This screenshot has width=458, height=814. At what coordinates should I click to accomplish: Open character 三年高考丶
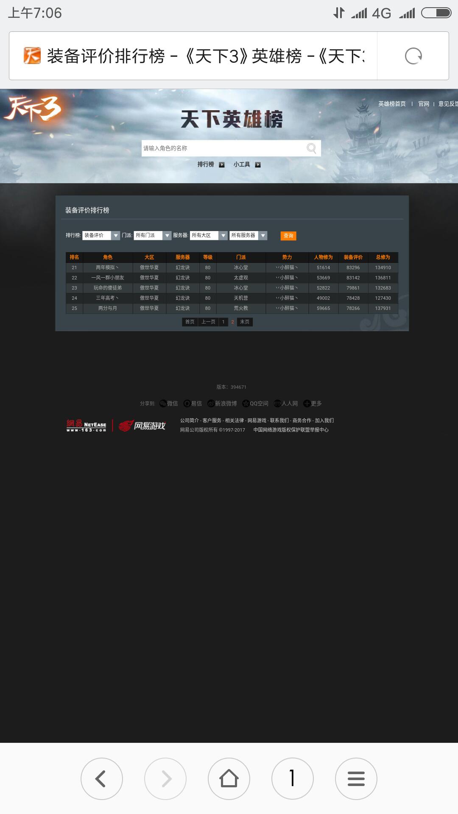coord(108,298)
